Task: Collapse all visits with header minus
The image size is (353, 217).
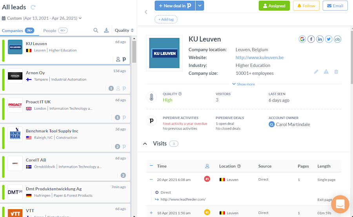Action: pyautogui.click(x=151, y=166)
